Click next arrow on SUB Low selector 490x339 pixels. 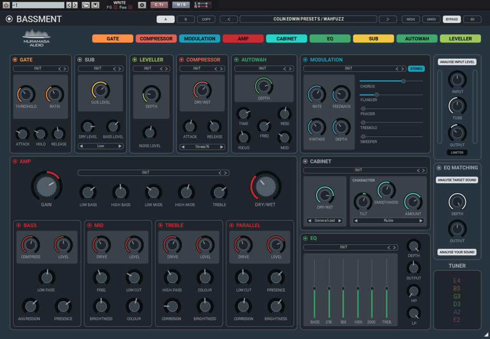[120, 146]
